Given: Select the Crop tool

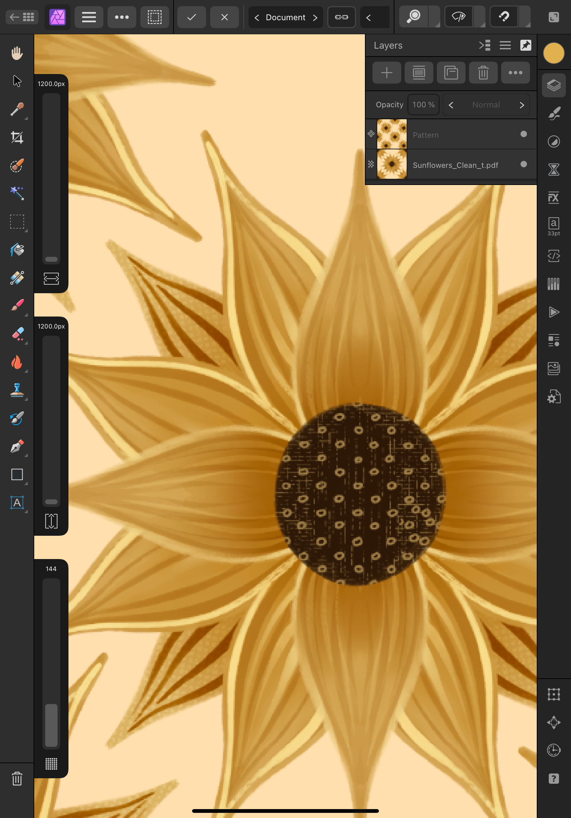Looking at the screenshot, I should (x=17, y=137).
